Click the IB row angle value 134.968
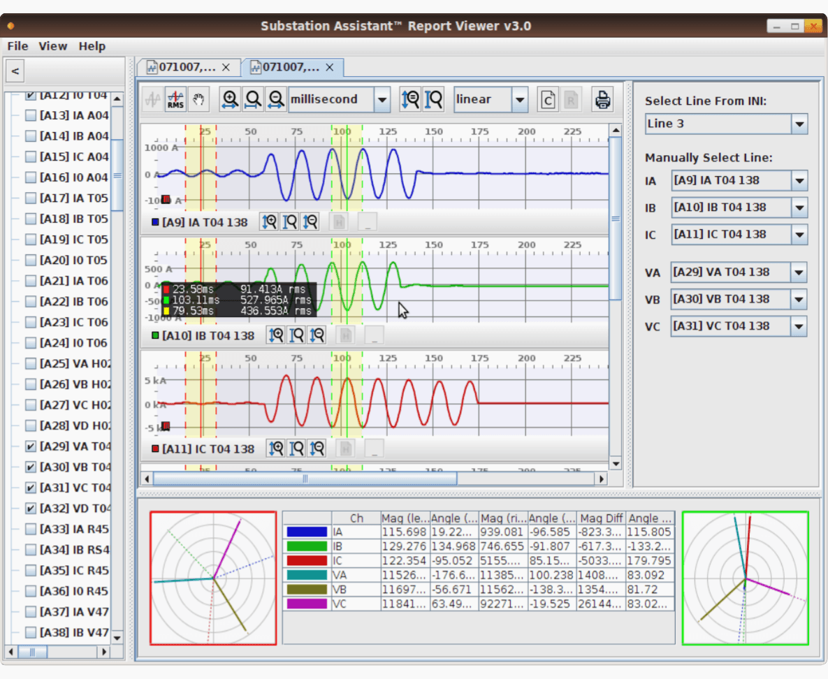 pos(453,546)
